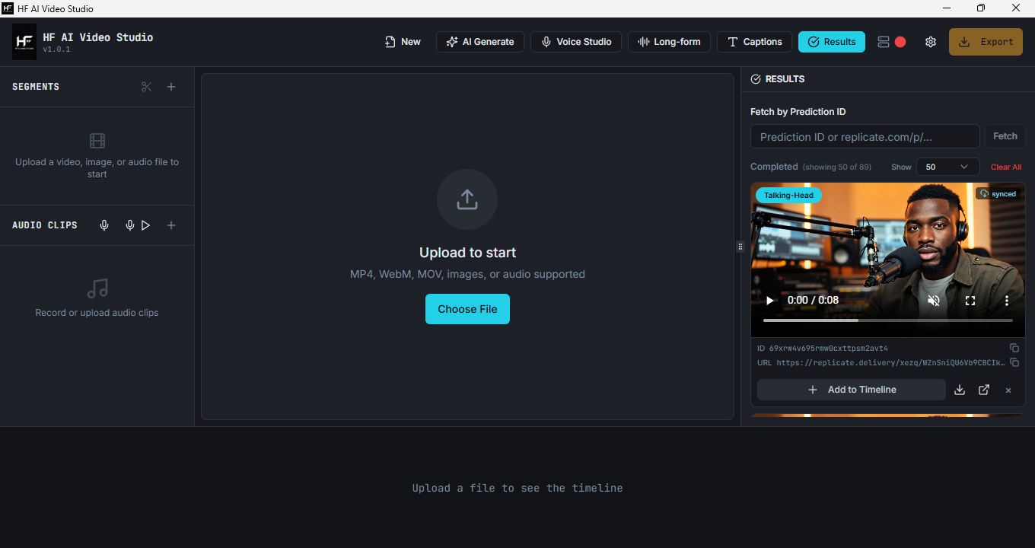Add an audio clip with the plus icon

[171, 225]
